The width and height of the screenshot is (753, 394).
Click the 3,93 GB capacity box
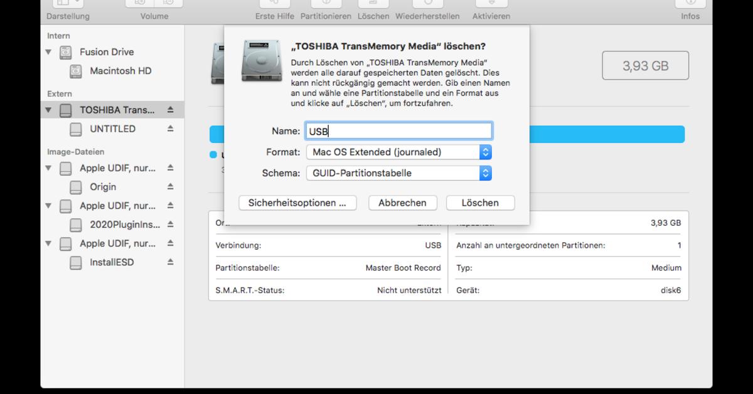645,65
